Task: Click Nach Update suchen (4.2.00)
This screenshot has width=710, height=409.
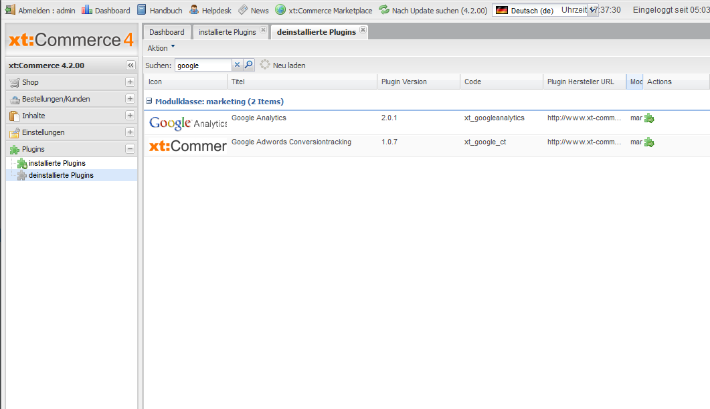Action: (433, 10)
